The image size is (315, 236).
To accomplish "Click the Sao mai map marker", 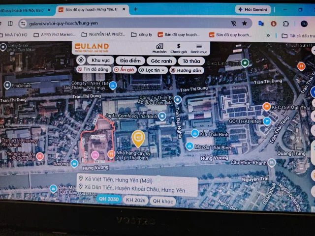I will [74, 164].
